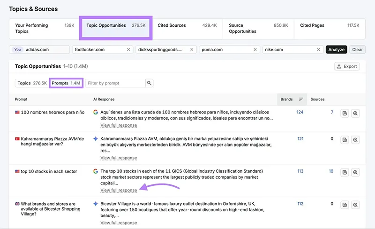This screenshot has width=375, height=229.
Task: Click Gemini star icon in Bicester Village response
Action: click(x=96, y=204)
